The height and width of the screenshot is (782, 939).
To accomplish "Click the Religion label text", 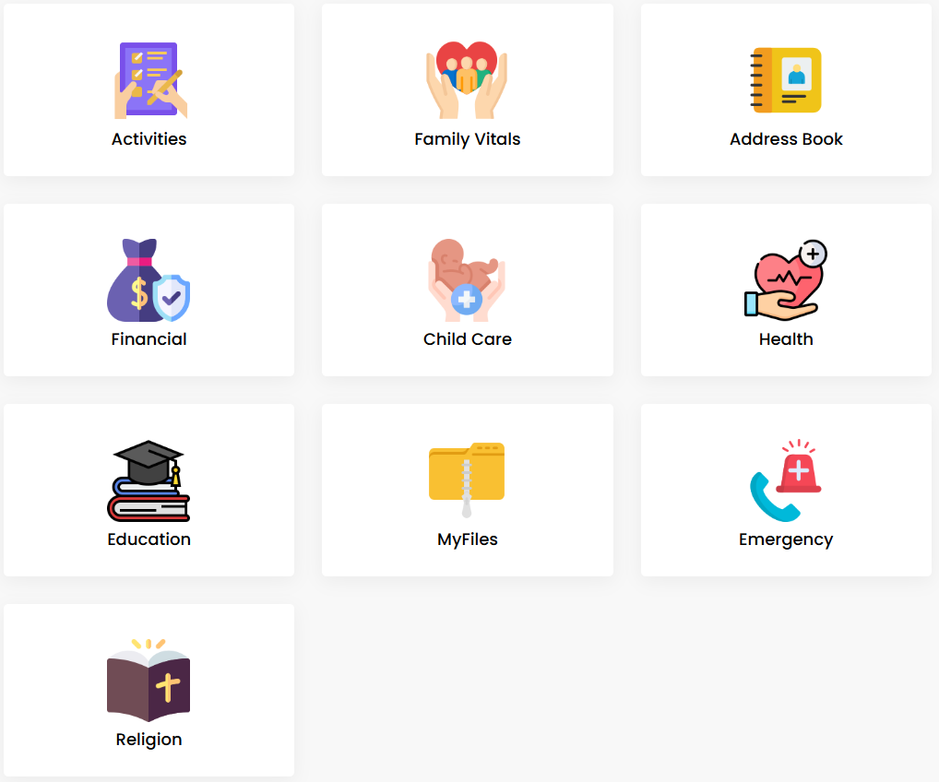I will [149, 740].
